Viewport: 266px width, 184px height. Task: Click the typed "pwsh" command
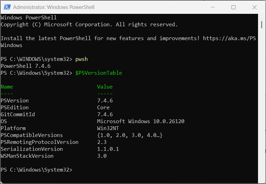[x=82, y=59]
